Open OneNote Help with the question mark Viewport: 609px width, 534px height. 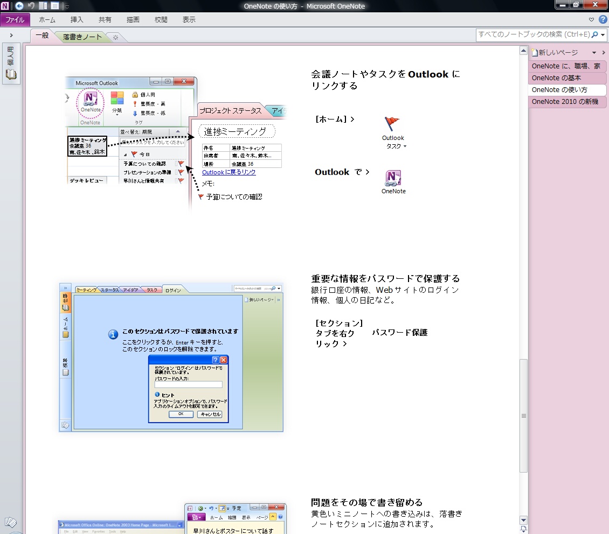point(603,19)
